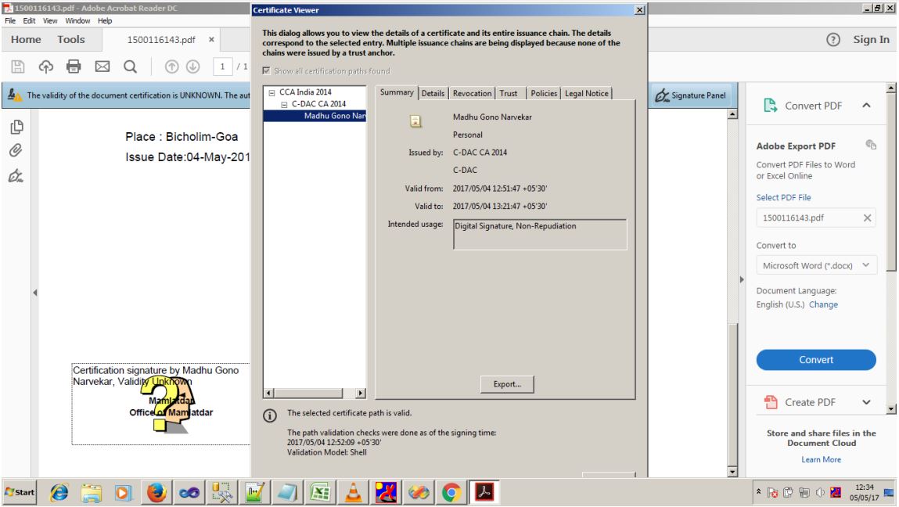Open VLC media player from taskbar
The height and width of the screenshot is (507, 899).
click(353, 493)
